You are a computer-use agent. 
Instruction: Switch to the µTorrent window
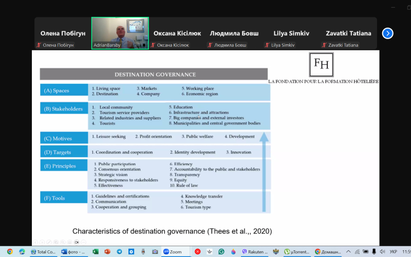(x=297, y=252)
